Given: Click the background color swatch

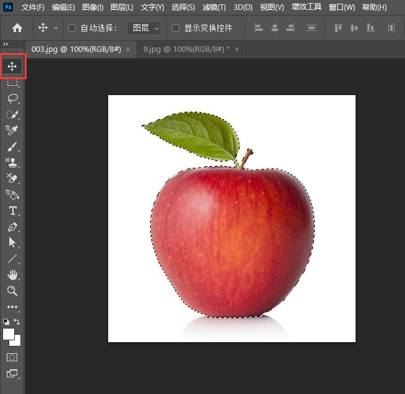Looking at the screenshot, I should tap(17, 342).
